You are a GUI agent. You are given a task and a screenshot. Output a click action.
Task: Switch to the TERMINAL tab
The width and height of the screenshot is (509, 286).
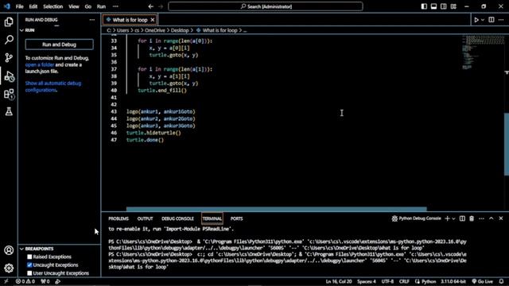pos(212,218)
